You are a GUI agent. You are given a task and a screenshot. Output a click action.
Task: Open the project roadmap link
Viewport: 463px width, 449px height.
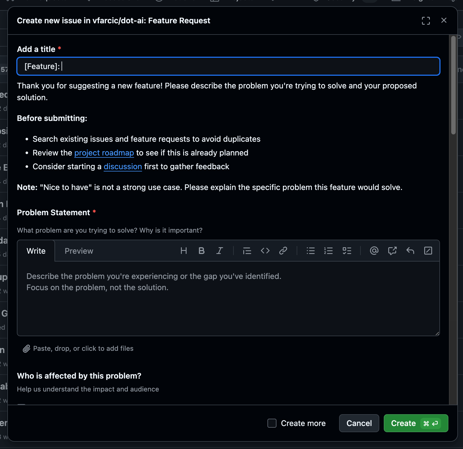pyautogui.click(x=104, y=153)
